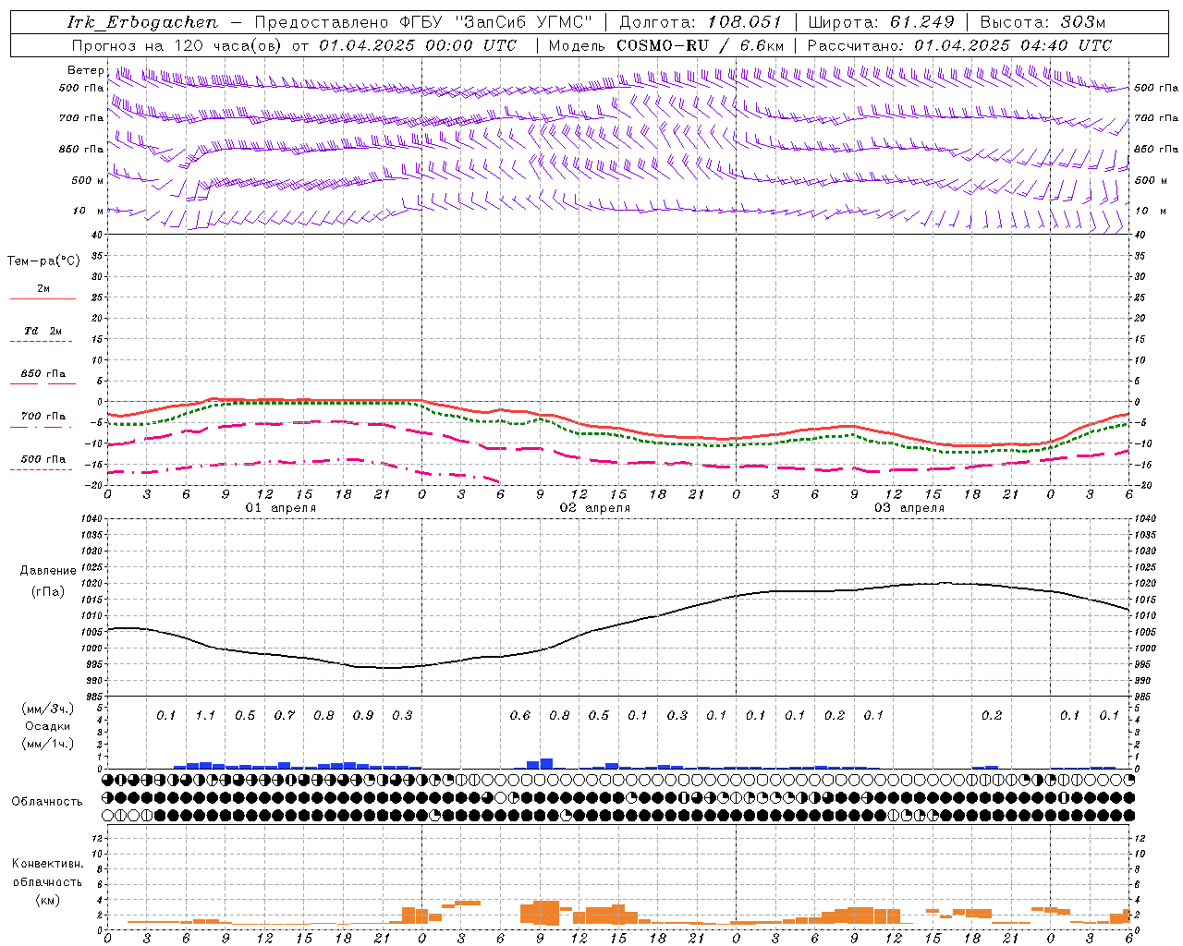Click the 40 tick on left temperature axis
Viewport: 1183px width, 946px height.
click(97, 235)
